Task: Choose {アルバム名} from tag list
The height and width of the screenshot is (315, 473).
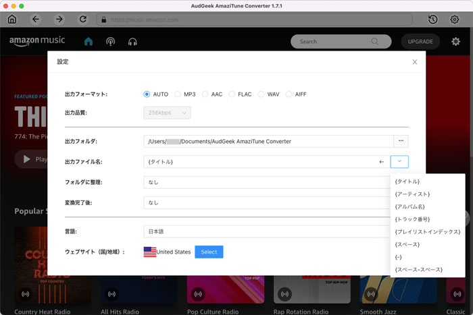Action: point(428,206)
